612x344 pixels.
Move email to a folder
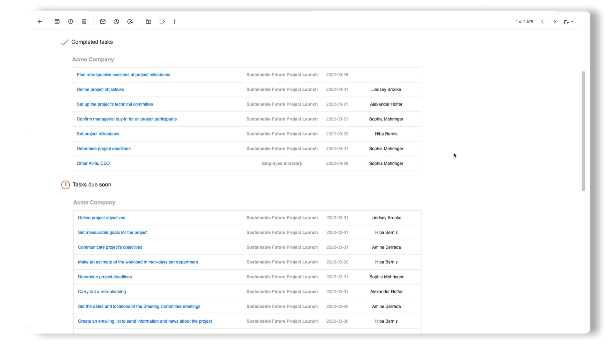[149, 22]
